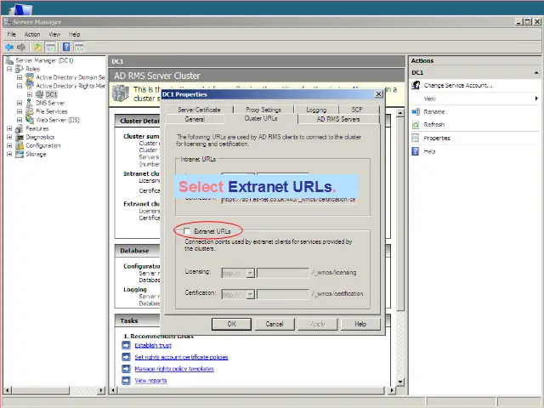Click center pane vertical scrollbar down arrow
This screenshot has height=408, width=544.
pyautogui.click(x=400, y=382)
